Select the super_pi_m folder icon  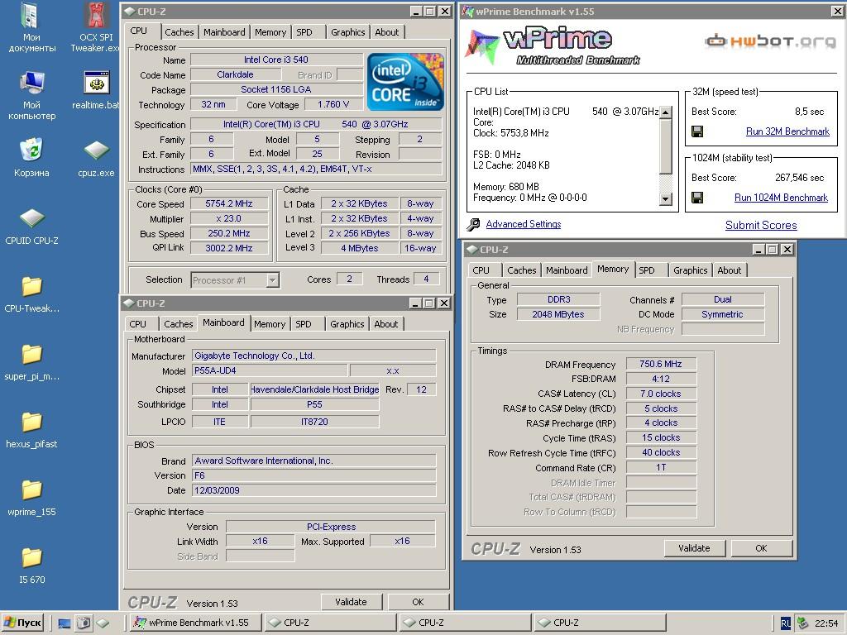(31, 362)
